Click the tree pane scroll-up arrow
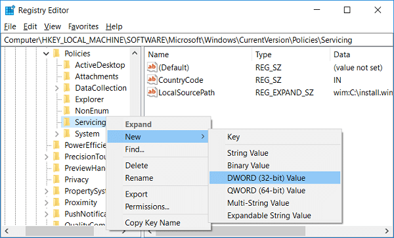 coord(135,53)
